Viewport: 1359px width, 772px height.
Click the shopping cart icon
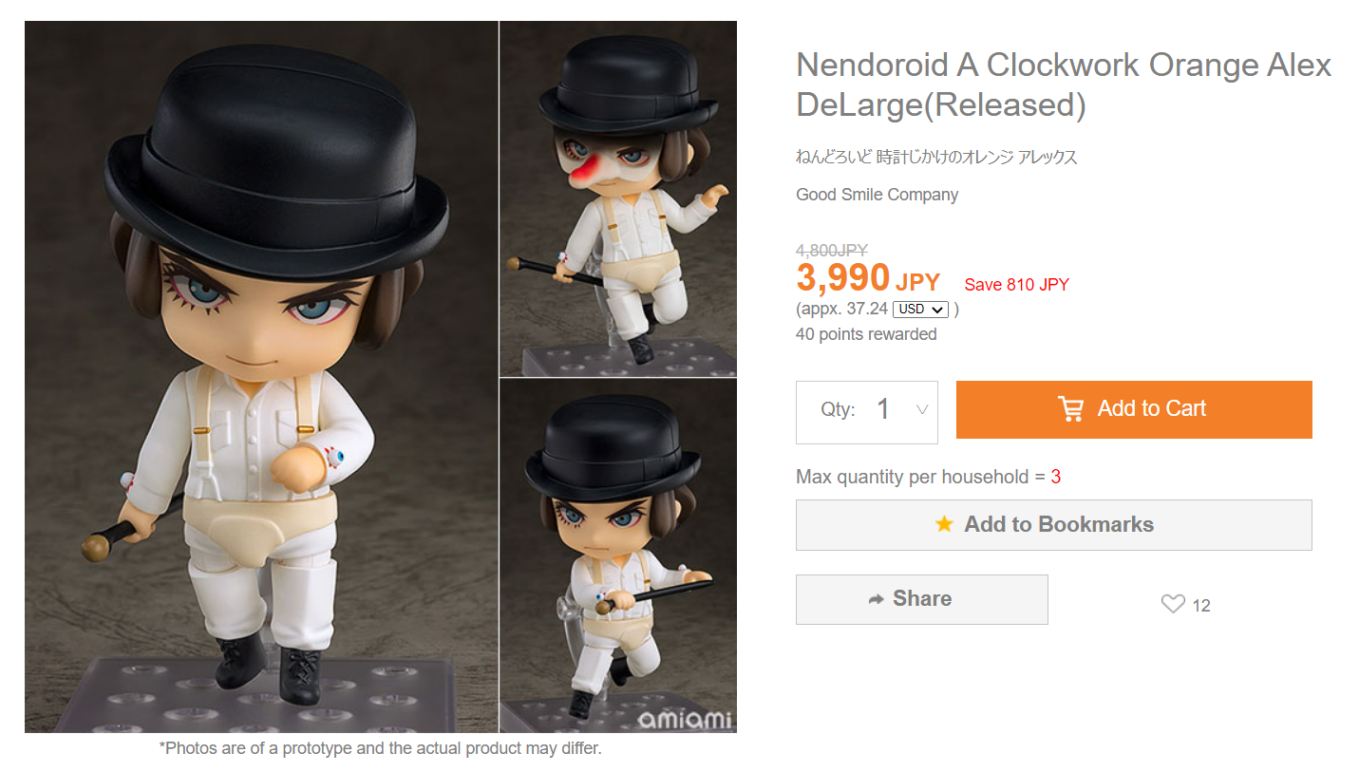click(x=1070, y=409)
